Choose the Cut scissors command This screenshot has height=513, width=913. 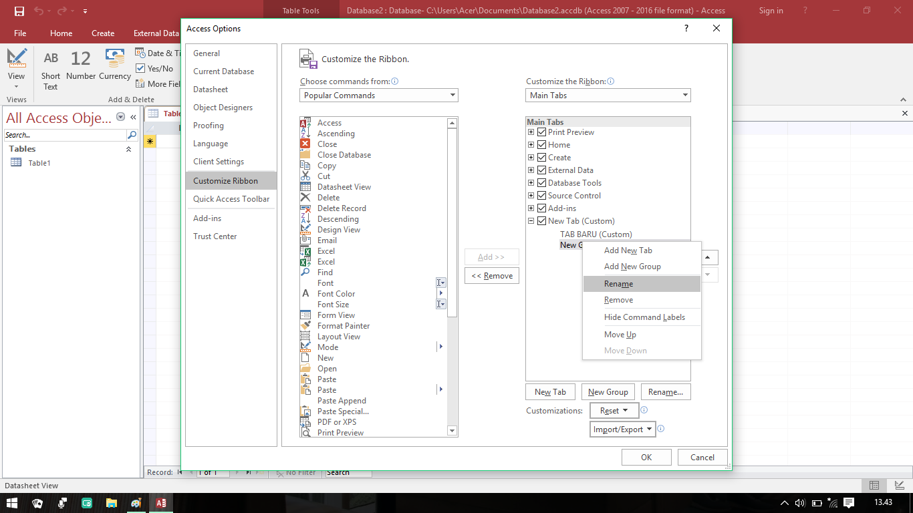pyautogui.click(x=305, y=176)
